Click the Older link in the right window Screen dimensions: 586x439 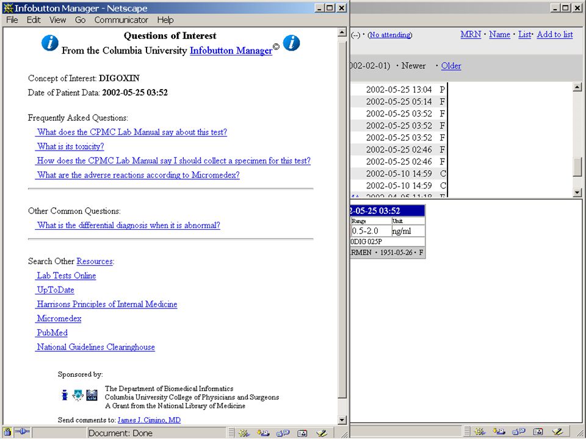coord(451,66)
